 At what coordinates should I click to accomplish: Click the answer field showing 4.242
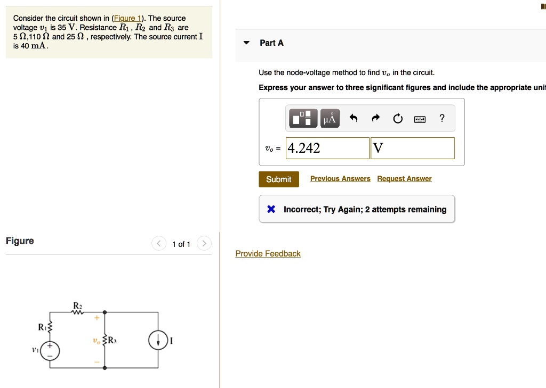tap(327, 148)
